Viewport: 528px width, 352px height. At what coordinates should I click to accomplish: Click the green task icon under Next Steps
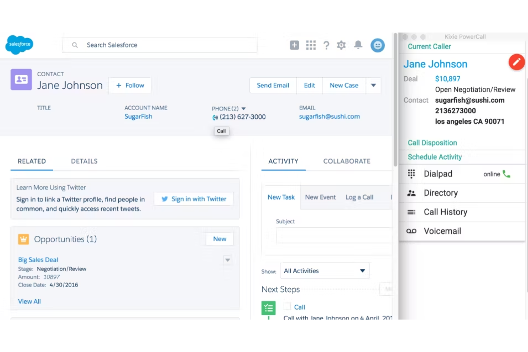[x=268, y=308]
